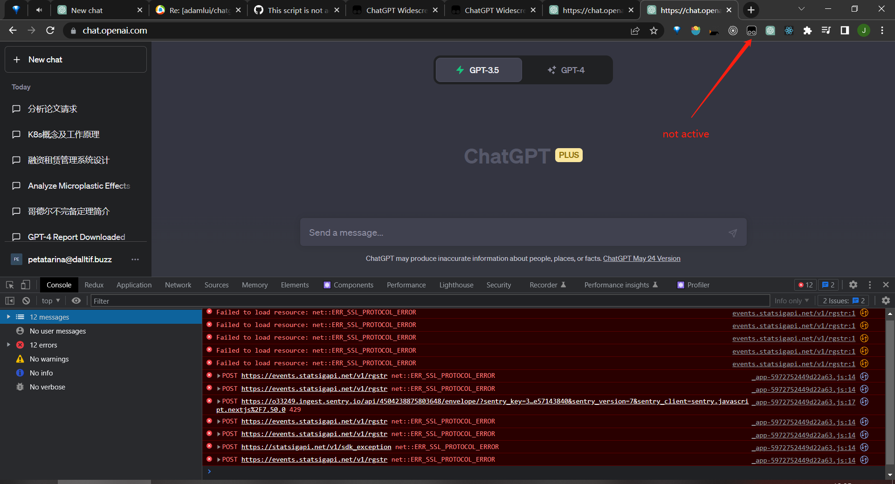Create a live expression with the eye icon
This screenshot has height=484, width=895.
[76, 300]
